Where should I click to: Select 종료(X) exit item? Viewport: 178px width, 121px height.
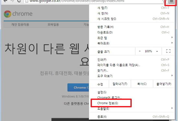click(132, 117)
